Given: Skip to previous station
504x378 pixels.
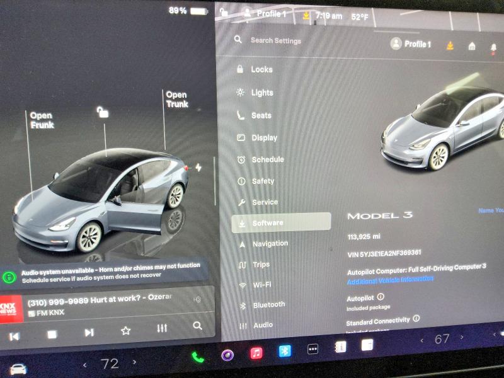Looking at the screenshot, I should coord(14,336).
